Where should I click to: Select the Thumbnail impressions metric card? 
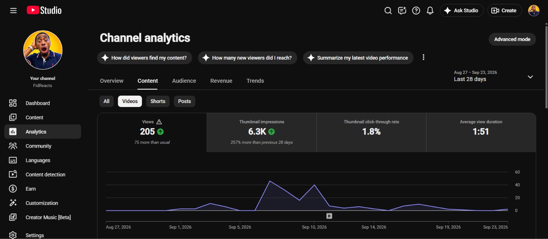262,133
